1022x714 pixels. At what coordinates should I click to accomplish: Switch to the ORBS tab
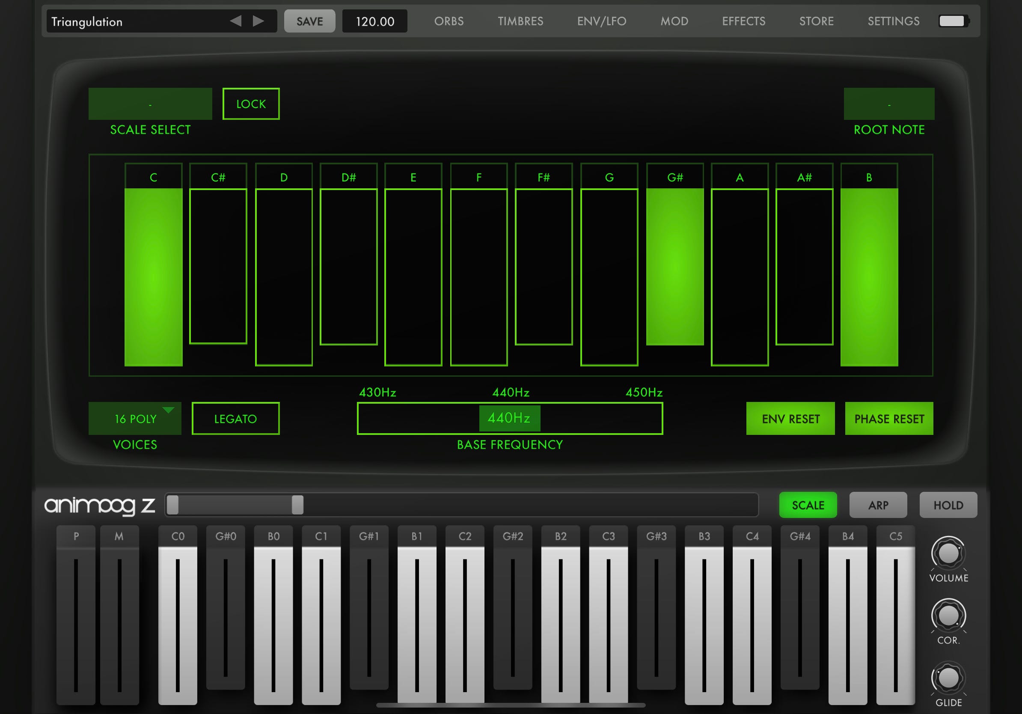tap(449, 21)
